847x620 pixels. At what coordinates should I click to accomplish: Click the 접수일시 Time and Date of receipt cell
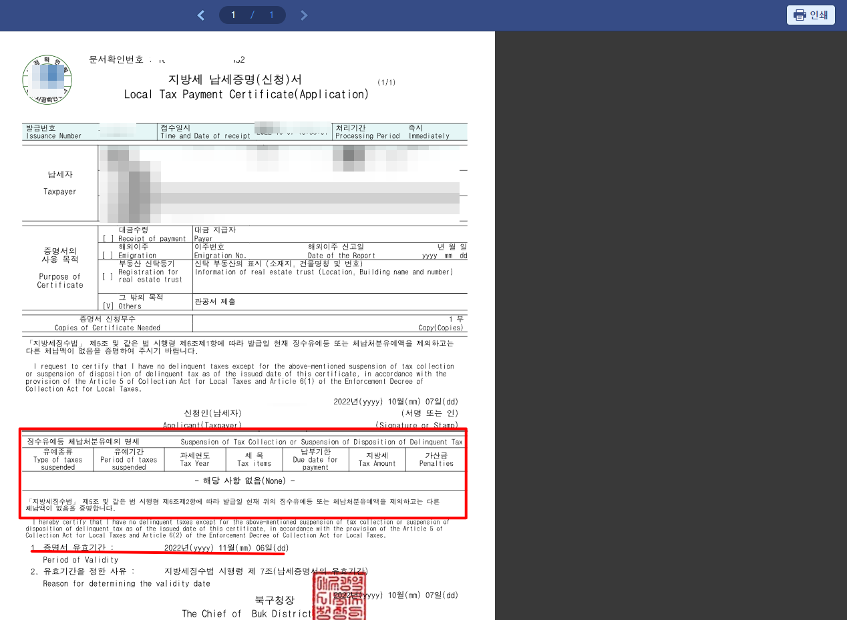click(x=244, y=131)
